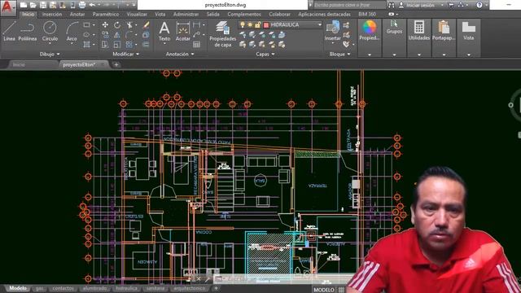Activate the Array (Matriz) tool

click(129, 44)
